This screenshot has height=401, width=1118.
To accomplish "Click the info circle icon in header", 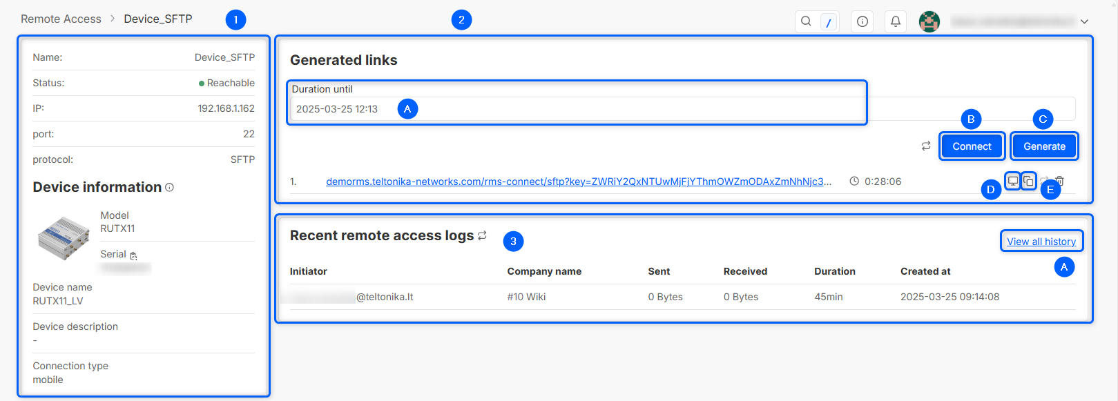I will coord(862,21).
